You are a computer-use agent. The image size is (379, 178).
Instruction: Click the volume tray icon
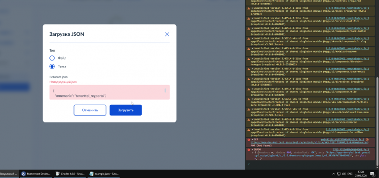343,174
